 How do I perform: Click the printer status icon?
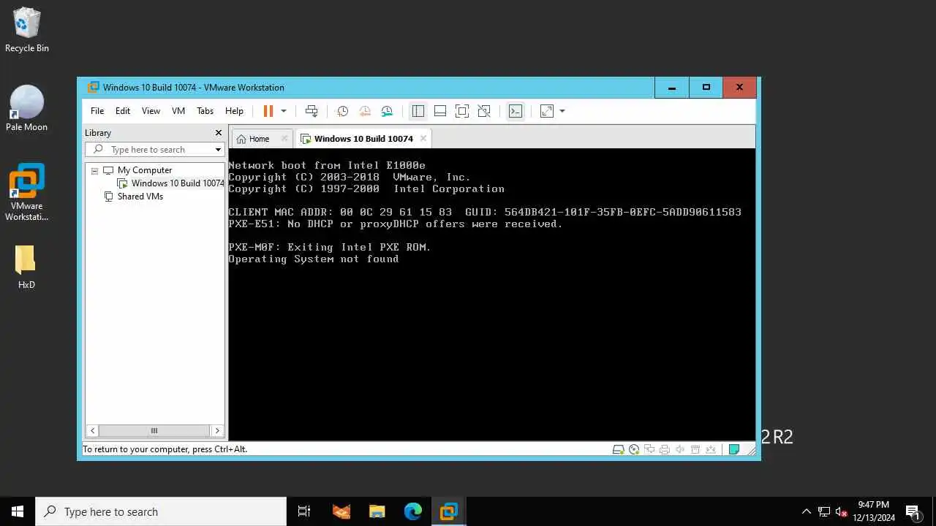pos(665,449)
